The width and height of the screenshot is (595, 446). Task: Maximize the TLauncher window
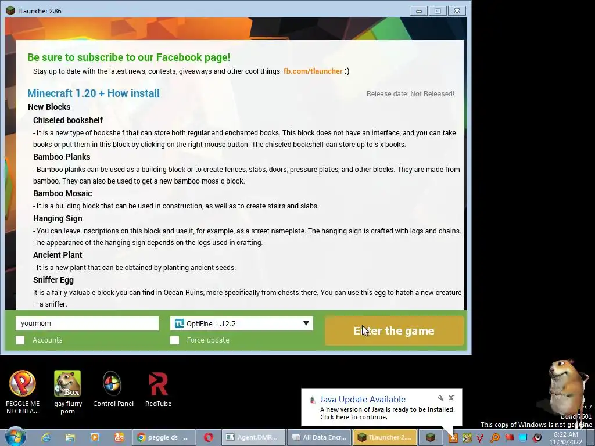click(438, 11)
